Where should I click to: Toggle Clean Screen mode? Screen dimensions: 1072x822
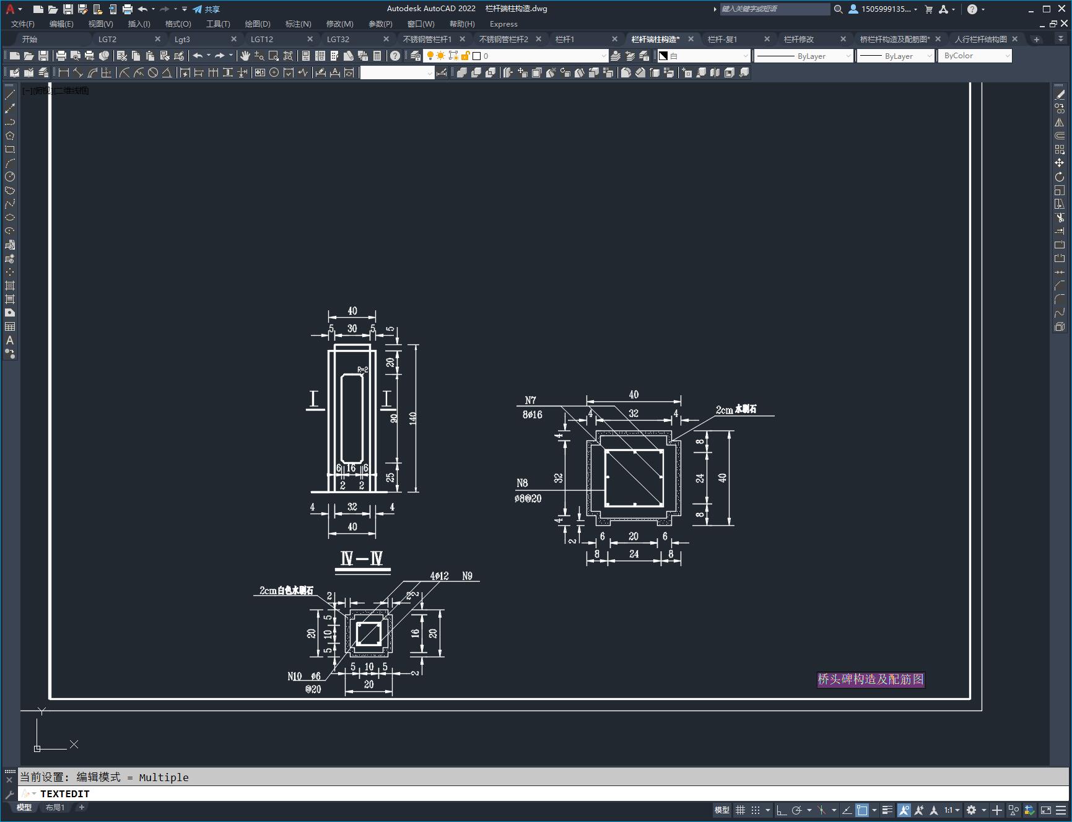click(x=1046, y=810)
